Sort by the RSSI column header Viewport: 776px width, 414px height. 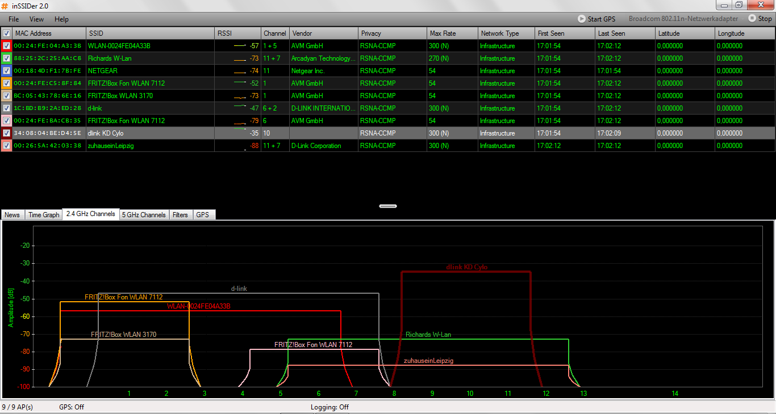pos(237,33)
